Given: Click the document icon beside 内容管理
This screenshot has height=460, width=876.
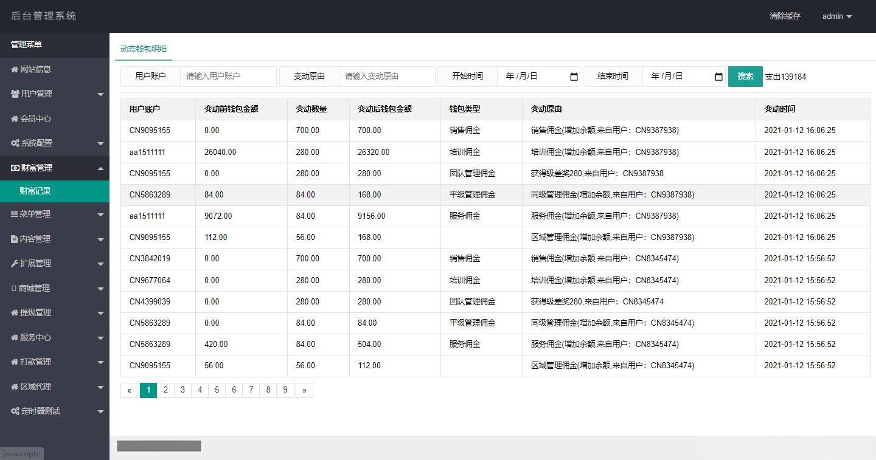Looking at the screenshot, I should point(14,239).
